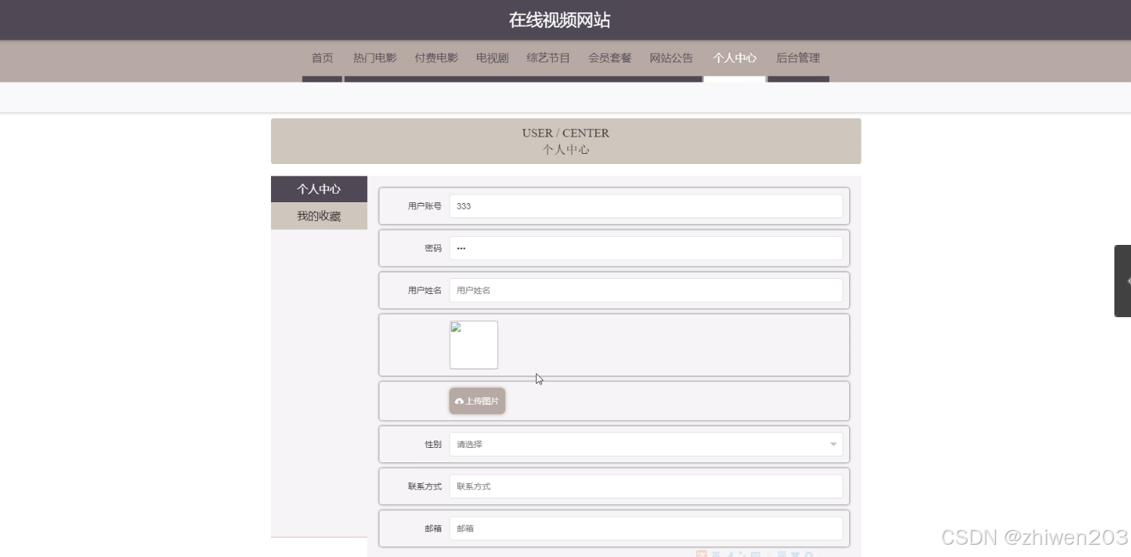Expand the 性别 请选择 dropdown
The image size is (1131, 557).
click(646, 444)
